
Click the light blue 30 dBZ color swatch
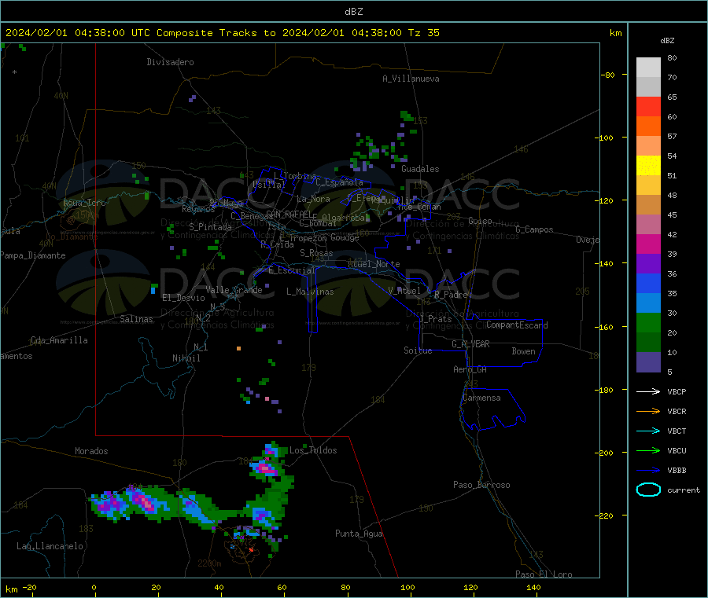(648, 303)
